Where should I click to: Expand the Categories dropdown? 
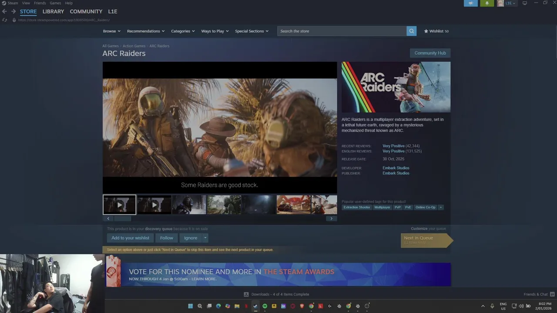click(183, 31)
